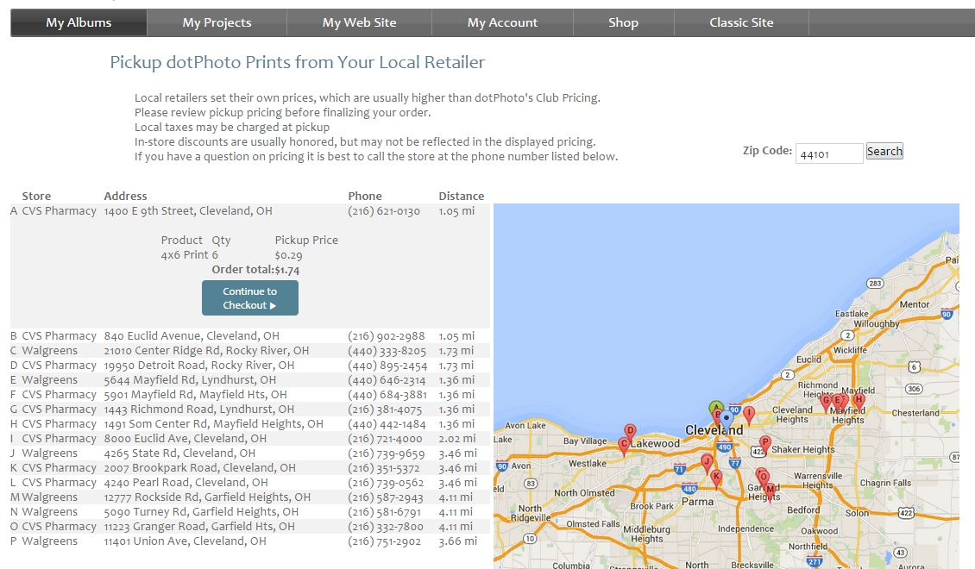Click green map marker A
The height and width of the screenshot is (569, 975).
pos(716,408)
